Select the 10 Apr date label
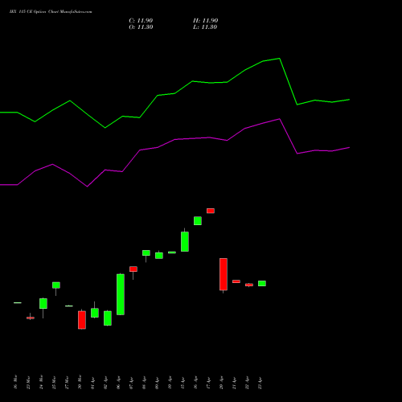Screen dimensions: 402x402 click(170, 383)
